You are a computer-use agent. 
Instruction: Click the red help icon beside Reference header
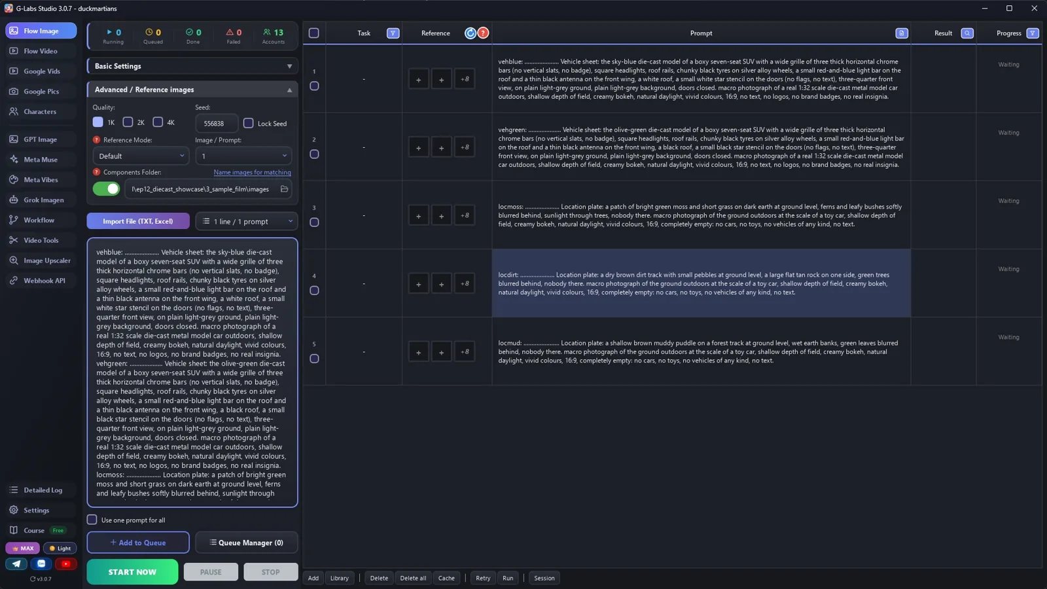(483, 33)
